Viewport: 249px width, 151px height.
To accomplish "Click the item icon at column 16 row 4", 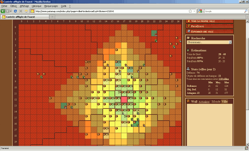I will point(116,50).
